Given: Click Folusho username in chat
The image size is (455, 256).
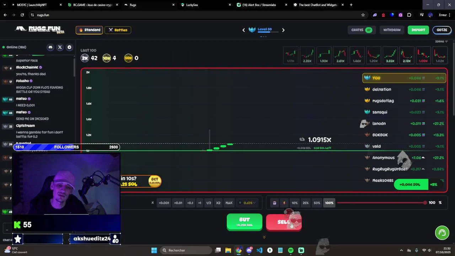Looking at the screenshot, I should (22, 81).
